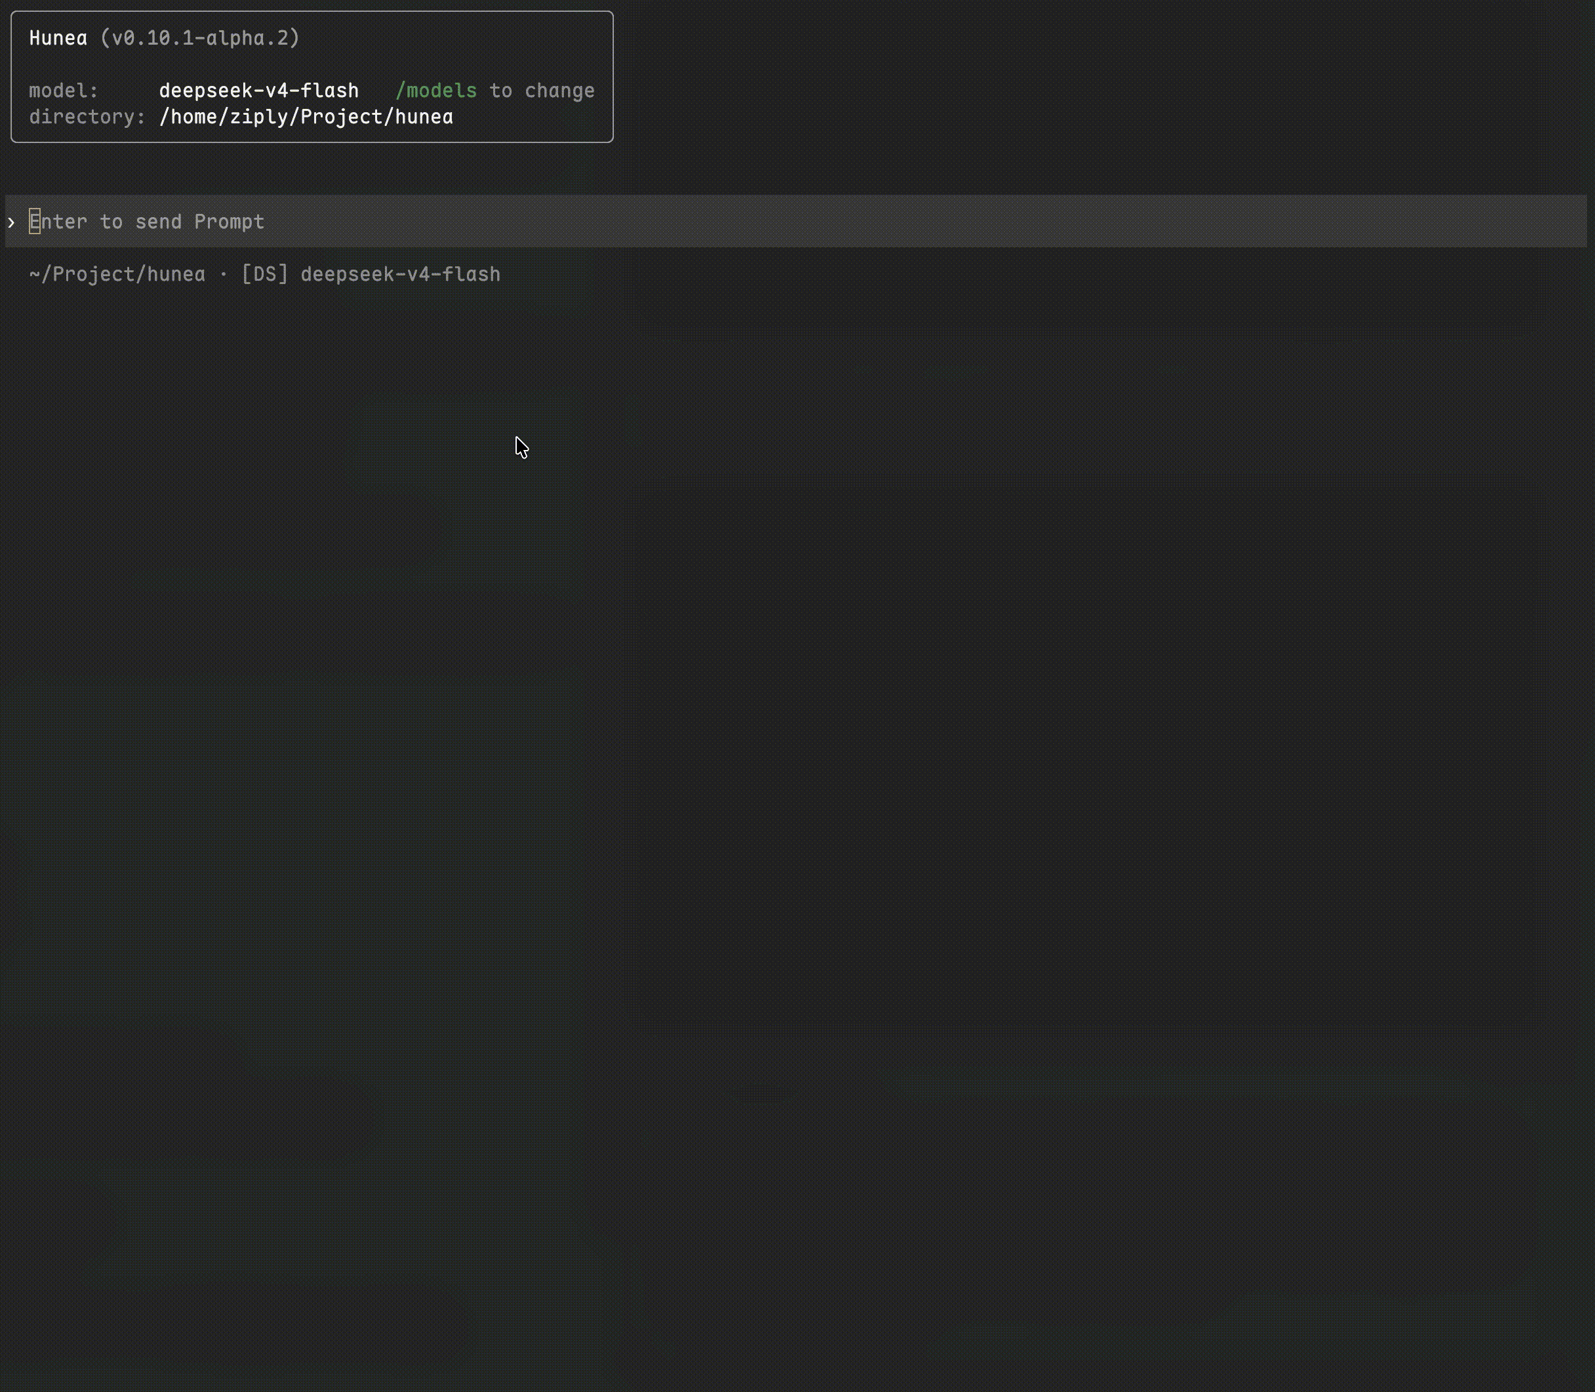
Task: Click the model name in the header box
Action: click(x=258, y=91)
